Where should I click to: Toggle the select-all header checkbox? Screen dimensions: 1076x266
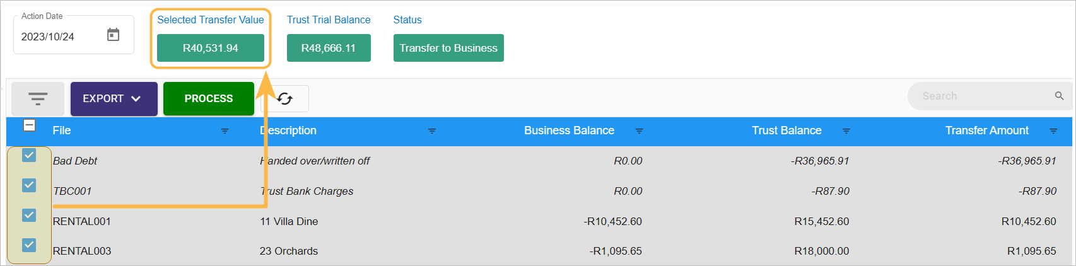pyautogui.click(x=29, y=125)
